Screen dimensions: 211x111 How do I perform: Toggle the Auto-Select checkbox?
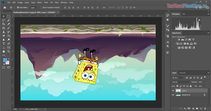(x=18, y=7)
